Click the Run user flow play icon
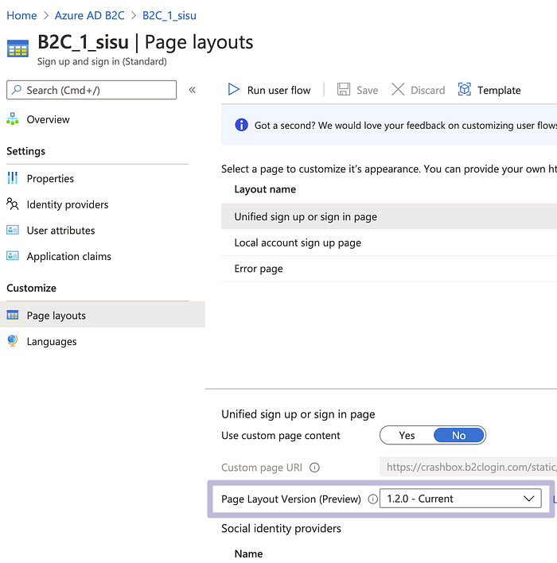Viewport: 557px width, 563px height. [x=234, y=89]
